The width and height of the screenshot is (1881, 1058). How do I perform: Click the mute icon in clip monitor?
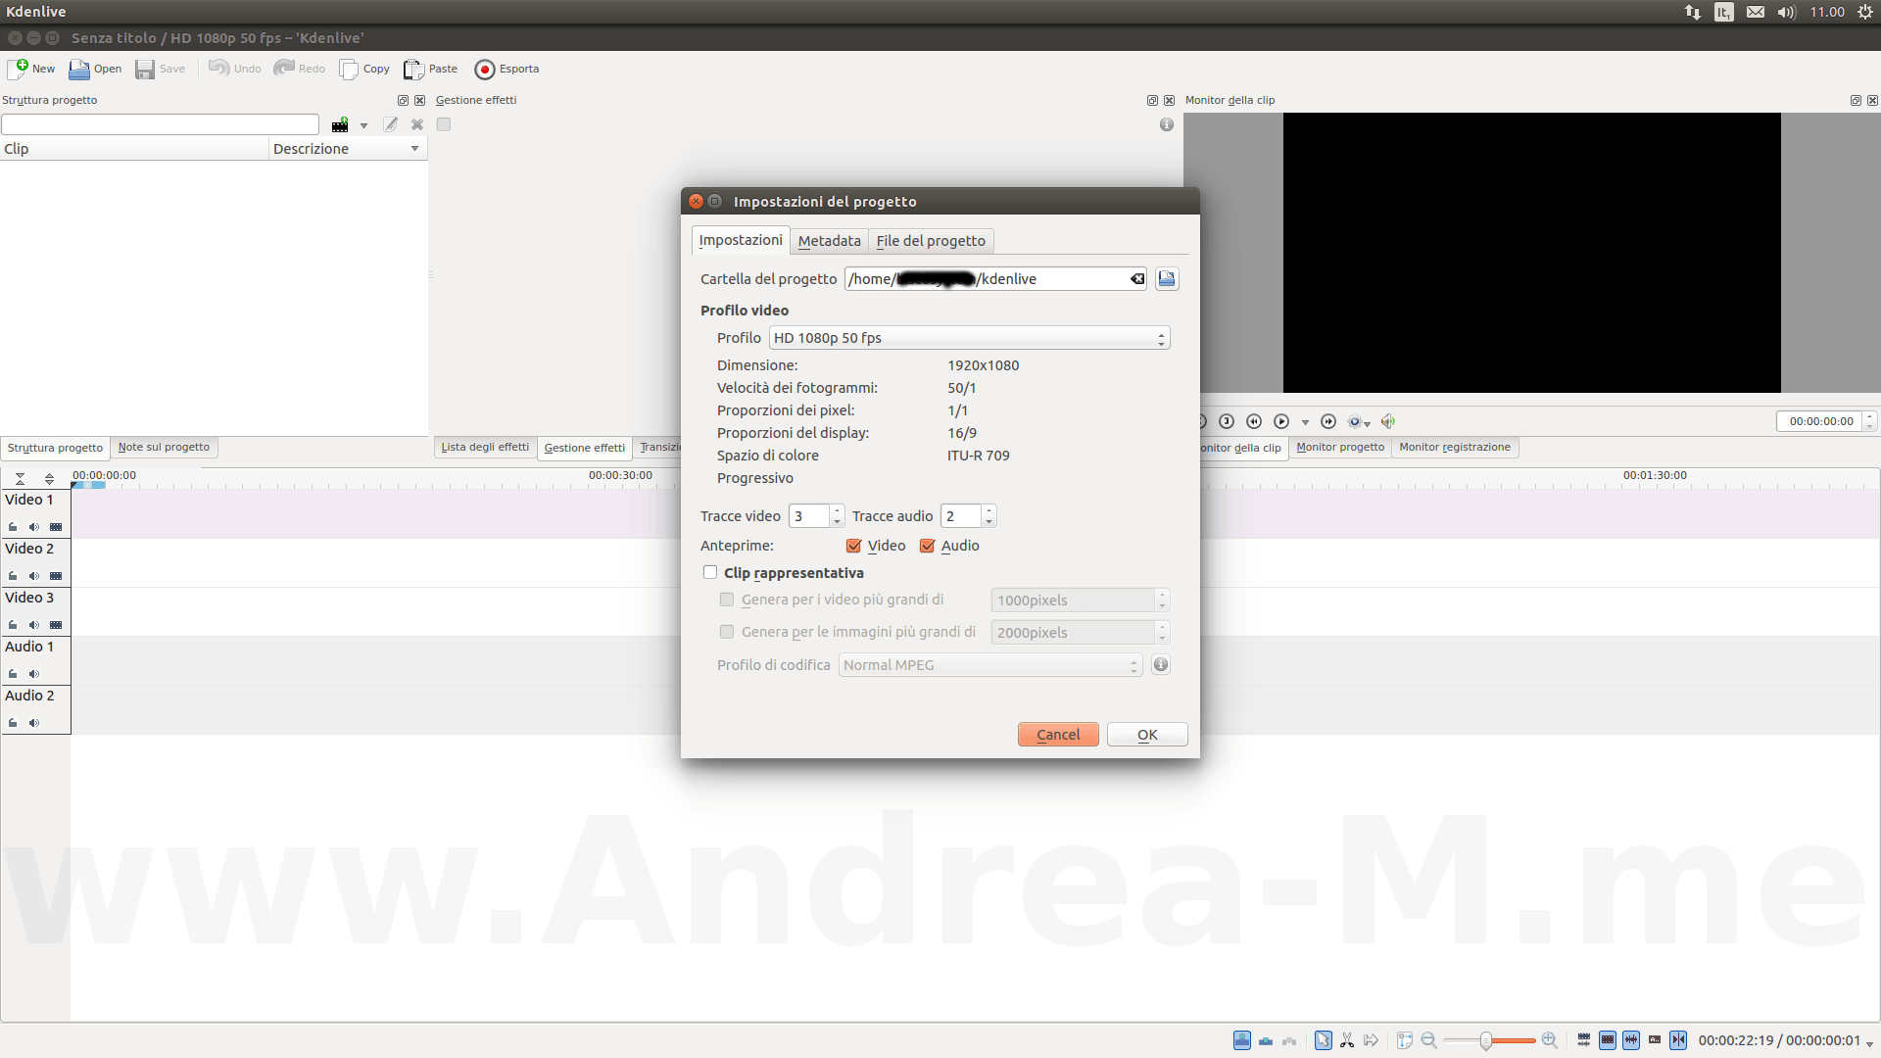1387,421
